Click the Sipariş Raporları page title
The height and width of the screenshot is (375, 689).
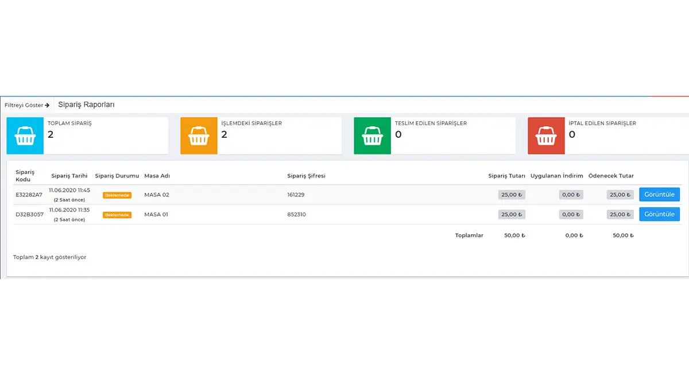[87, 105]
